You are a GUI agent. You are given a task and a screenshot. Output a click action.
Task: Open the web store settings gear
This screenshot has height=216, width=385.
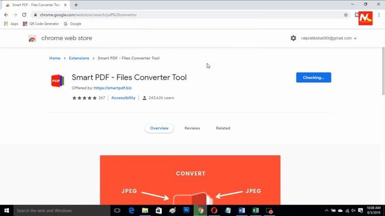293,38
